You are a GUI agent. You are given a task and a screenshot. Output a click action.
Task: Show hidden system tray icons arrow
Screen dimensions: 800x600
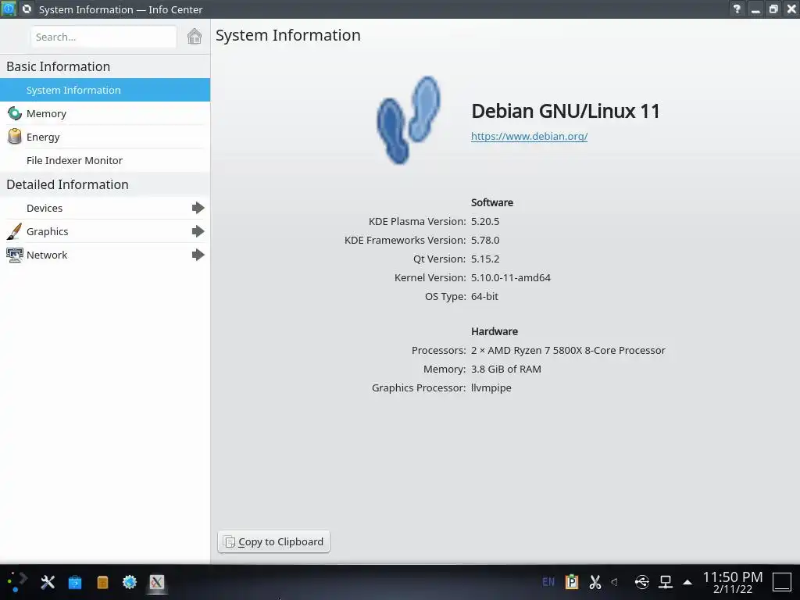pos(687,582)
